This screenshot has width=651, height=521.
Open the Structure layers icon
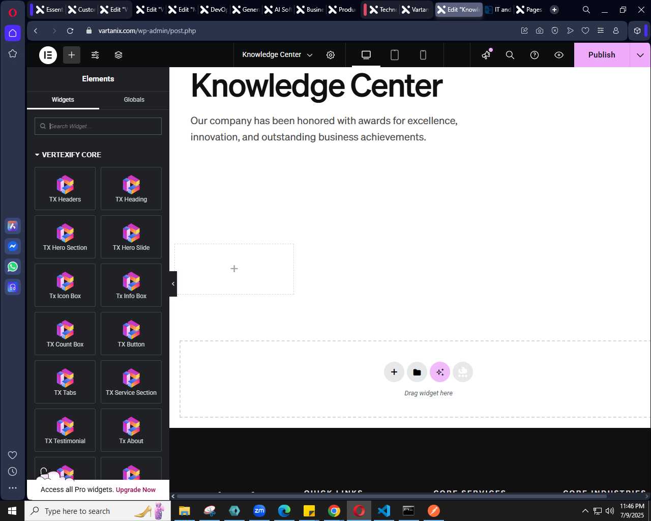[x=119, y=55]
